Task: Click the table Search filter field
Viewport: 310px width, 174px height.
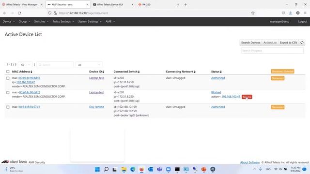Action: coord(55,65)
